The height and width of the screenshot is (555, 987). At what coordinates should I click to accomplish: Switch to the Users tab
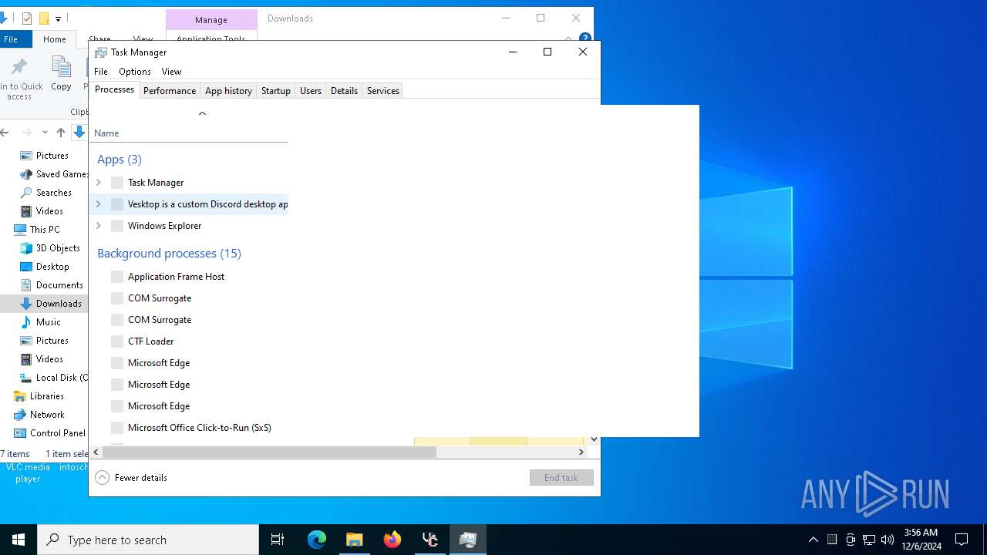(x=311, y=91)
